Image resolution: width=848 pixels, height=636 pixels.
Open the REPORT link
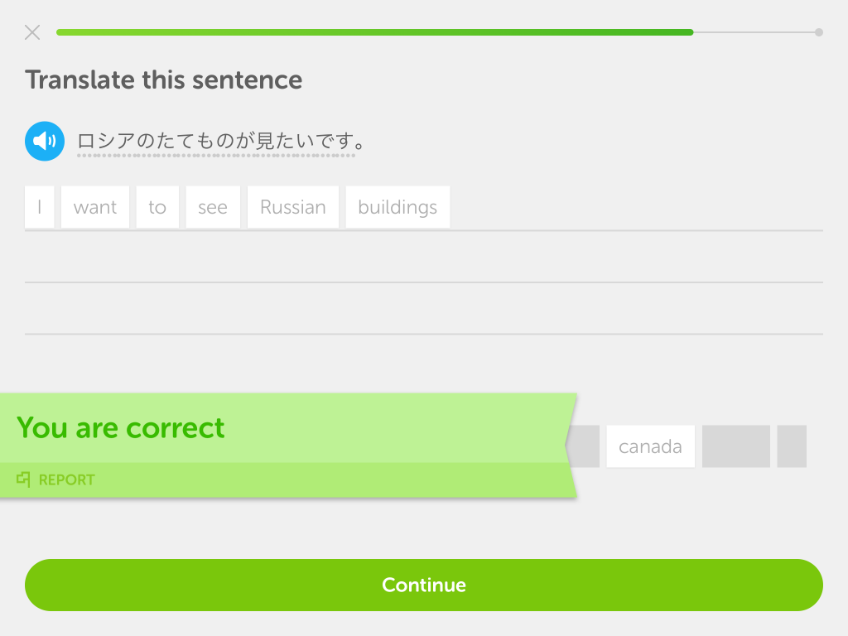point(66,479)
